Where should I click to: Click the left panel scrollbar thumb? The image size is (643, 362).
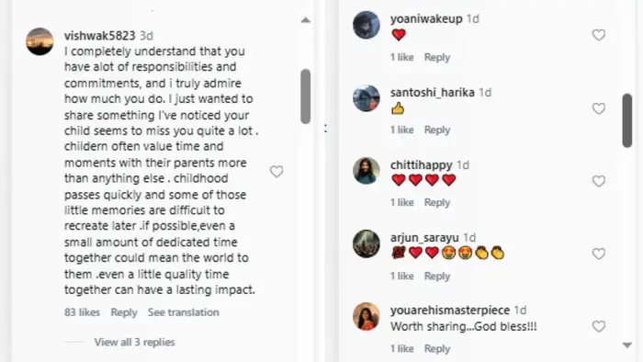[305, 96]
